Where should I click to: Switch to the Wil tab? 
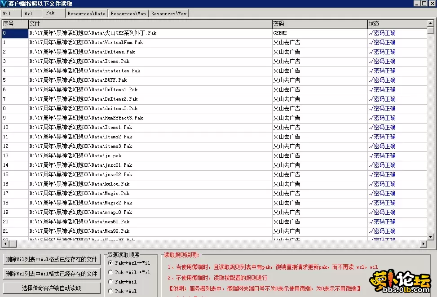(x=11, y=13)
